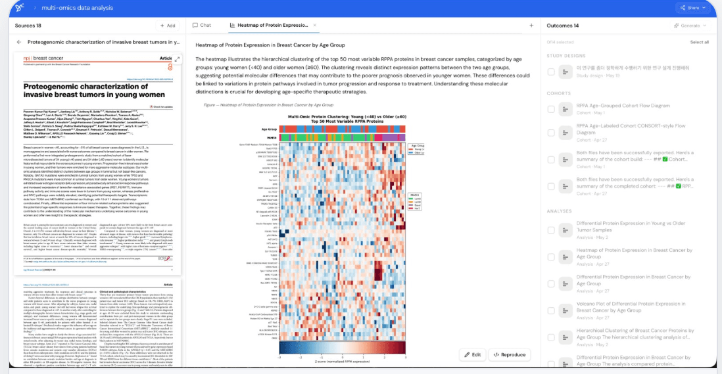The width and height of the screenshot is (722, 374).
Task: Open the Share dropdown
Action: 693,8
